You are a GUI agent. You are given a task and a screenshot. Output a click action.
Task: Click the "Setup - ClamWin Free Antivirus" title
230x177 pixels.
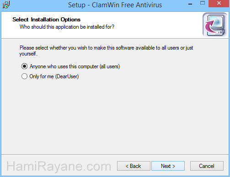115,5
